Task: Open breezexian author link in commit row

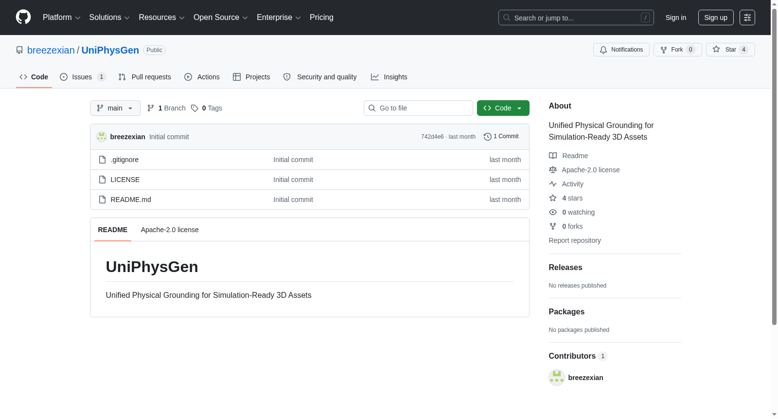Action: point(128,137)
